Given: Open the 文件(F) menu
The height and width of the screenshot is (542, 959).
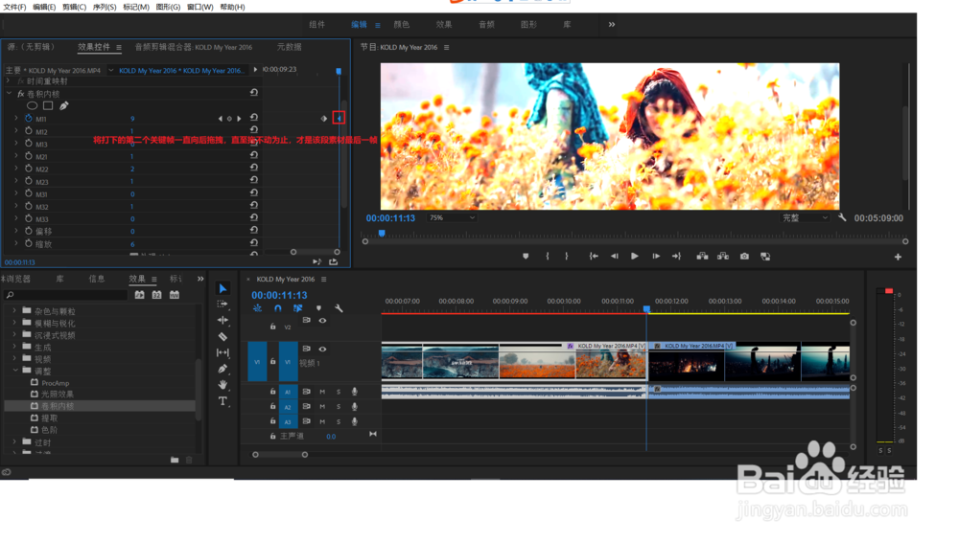Looking at the screenshot, I should click(x=14, y=7).
